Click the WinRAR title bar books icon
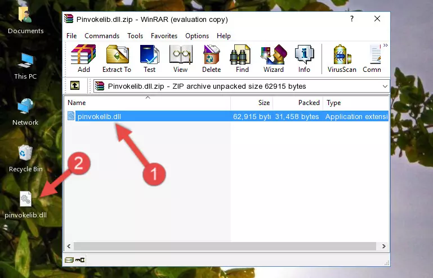Screen dimensions: 433x278 tap(69, 19)
